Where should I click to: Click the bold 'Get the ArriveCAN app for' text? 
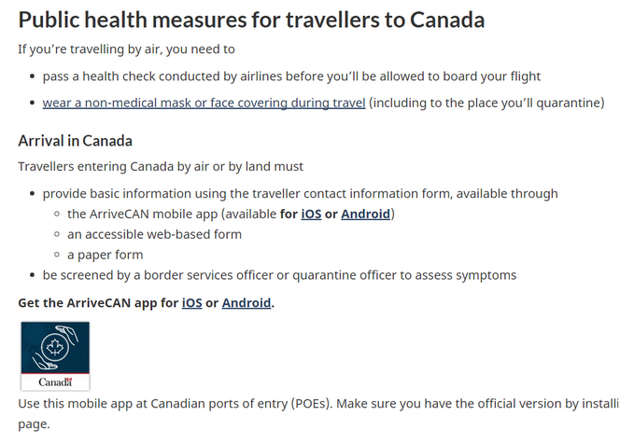[98, 302]
